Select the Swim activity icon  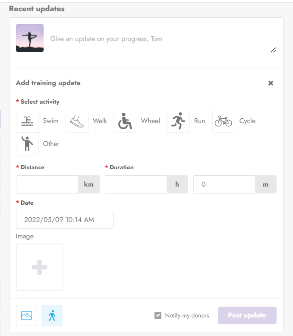[x=27, y=121]
